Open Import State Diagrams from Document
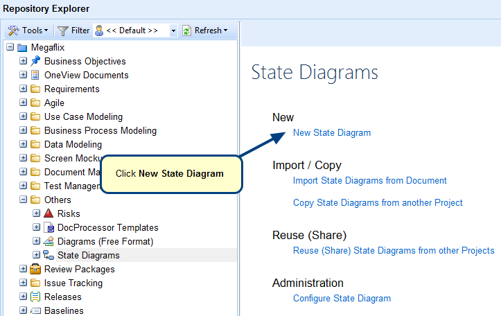 (x=369, y=180)
